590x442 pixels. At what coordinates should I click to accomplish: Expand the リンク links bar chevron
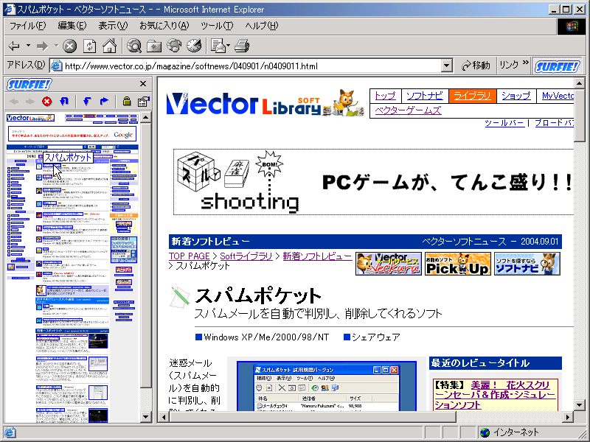526,63
